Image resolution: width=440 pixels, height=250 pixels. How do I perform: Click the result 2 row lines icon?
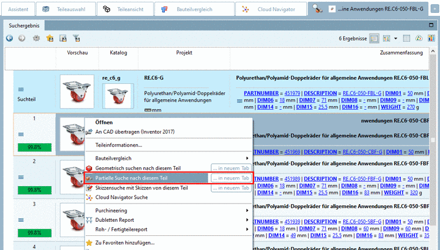(21, 177)
